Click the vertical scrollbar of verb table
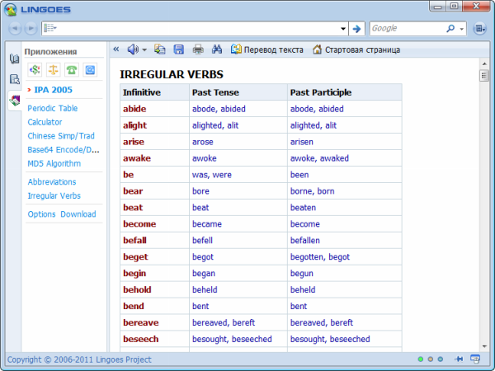This screenshot has width=495, height=371. click(x=484, y=206)
